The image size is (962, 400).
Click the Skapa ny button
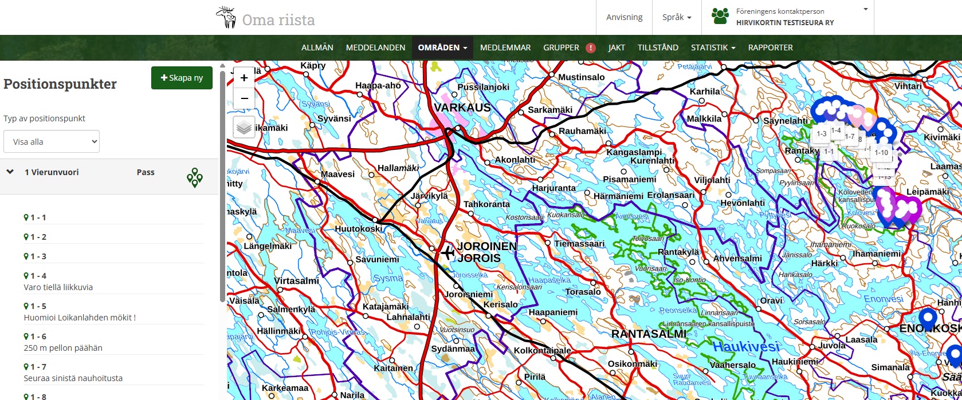(x=182, y=78)
